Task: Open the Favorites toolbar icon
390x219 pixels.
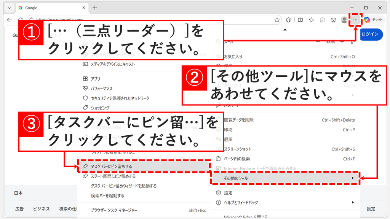Action: (312, 20)
